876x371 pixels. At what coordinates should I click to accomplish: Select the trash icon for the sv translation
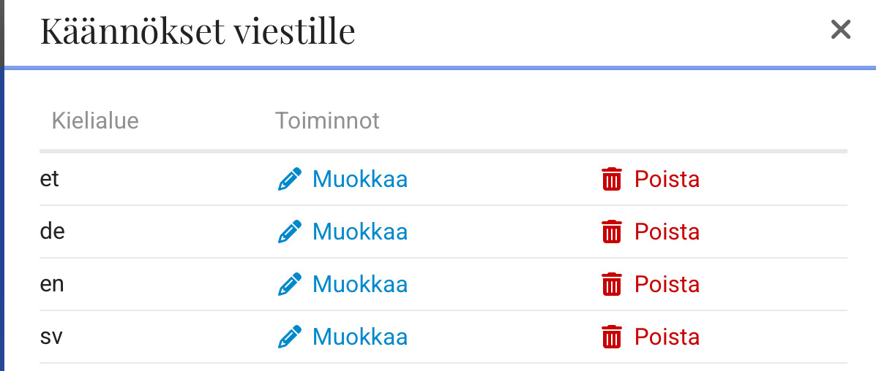611,337
